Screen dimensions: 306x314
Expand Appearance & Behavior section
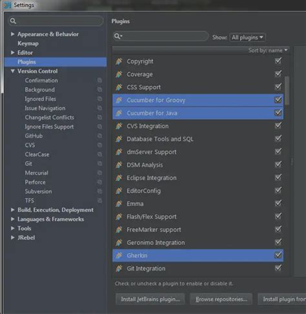13,34
